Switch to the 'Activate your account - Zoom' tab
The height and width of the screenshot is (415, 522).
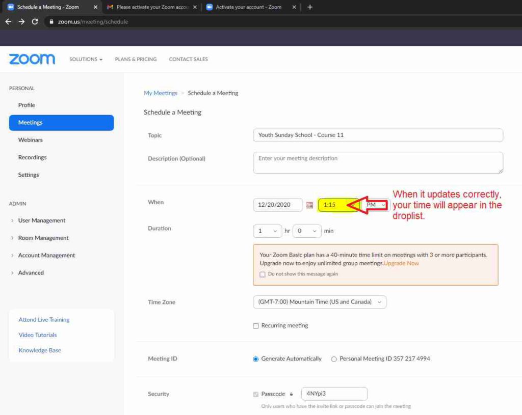(x=248, y=7)
